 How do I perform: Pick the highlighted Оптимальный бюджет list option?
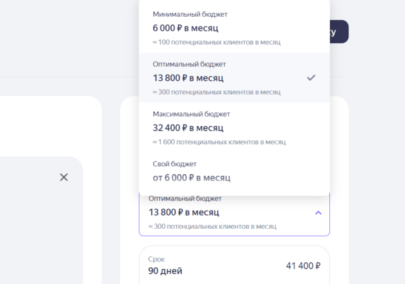[x=234, y=78]
